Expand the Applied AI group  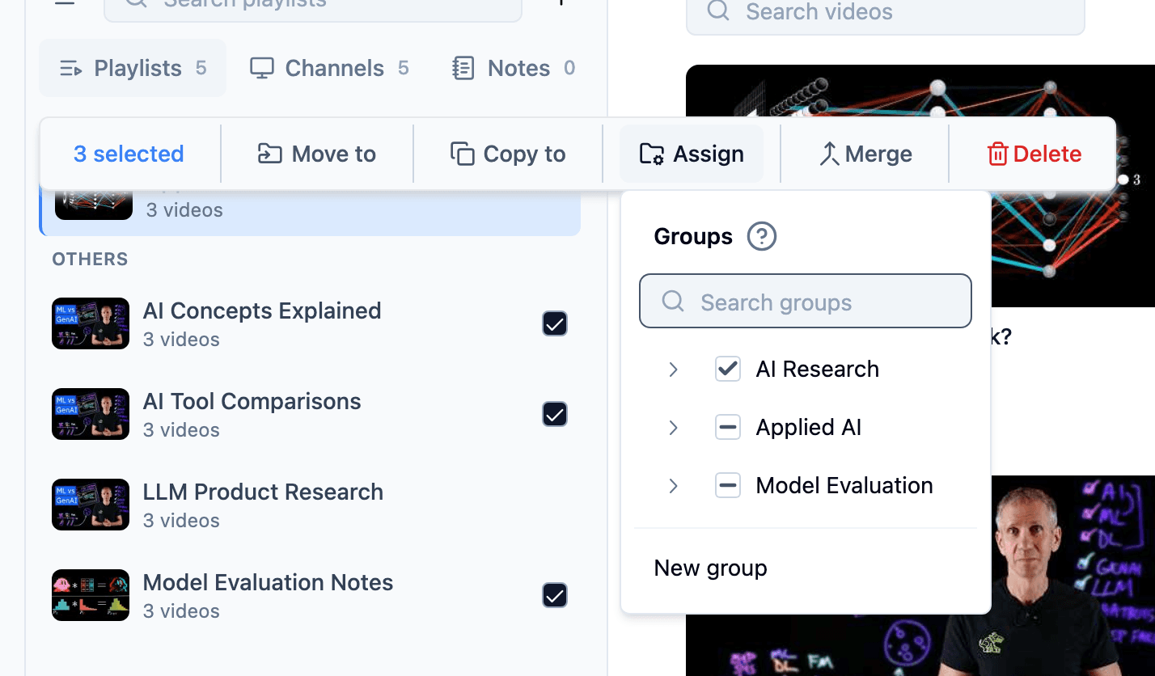tap(673, 428)
